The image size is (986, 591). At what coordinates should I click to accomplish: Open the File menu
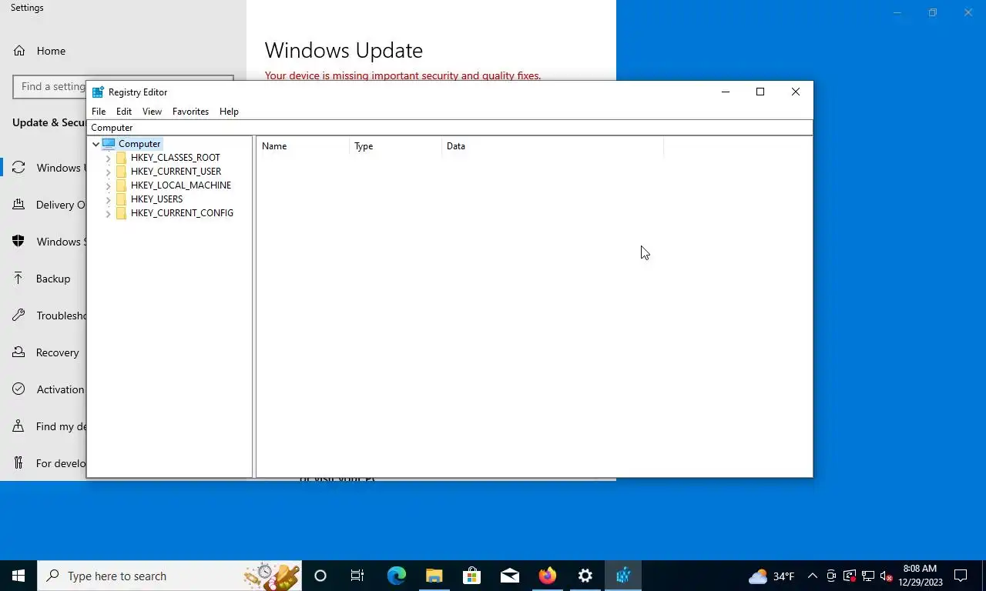(x=99, y=112)
